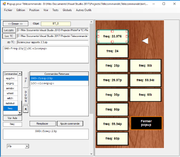Screen dimensions: 180x157
Task: Click the left panel vertical scrollbar thumb
Action: (91, 69)
